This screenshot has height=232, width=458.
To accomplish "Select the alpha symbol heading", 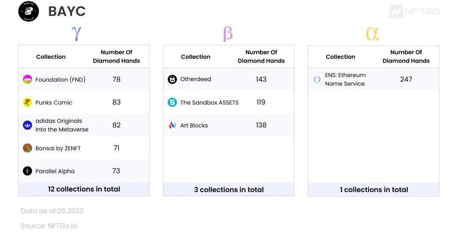I will [x=372, y=34].
